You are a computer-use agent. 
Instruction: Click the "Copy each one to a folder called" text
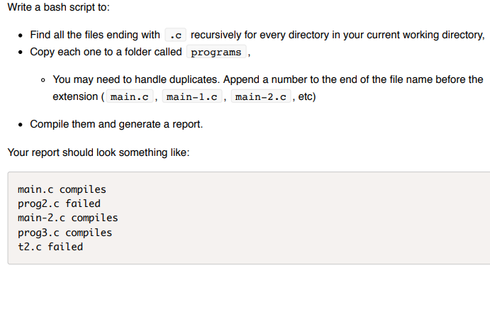[x=106, y=52]
